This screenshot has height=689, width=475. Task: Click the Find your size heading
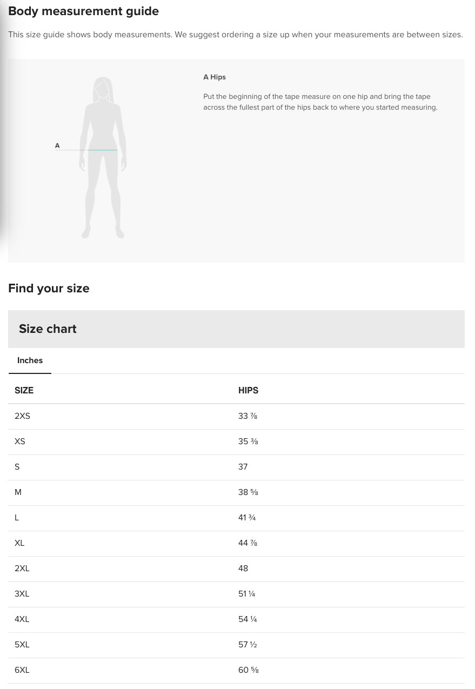[49, 288]
